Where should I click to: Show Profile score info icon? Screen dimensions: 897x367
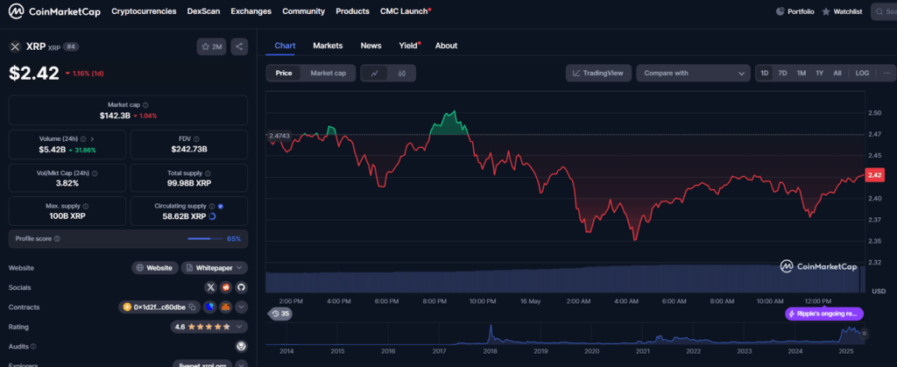57,239
